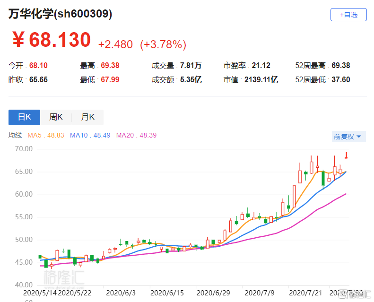Click the MA5 : 48.83 legend
Viewport: 374px width, 302px height.
pos(46,135)
